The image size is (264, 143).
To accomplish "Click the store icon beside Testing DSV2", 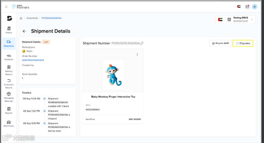I will point(229,20).
